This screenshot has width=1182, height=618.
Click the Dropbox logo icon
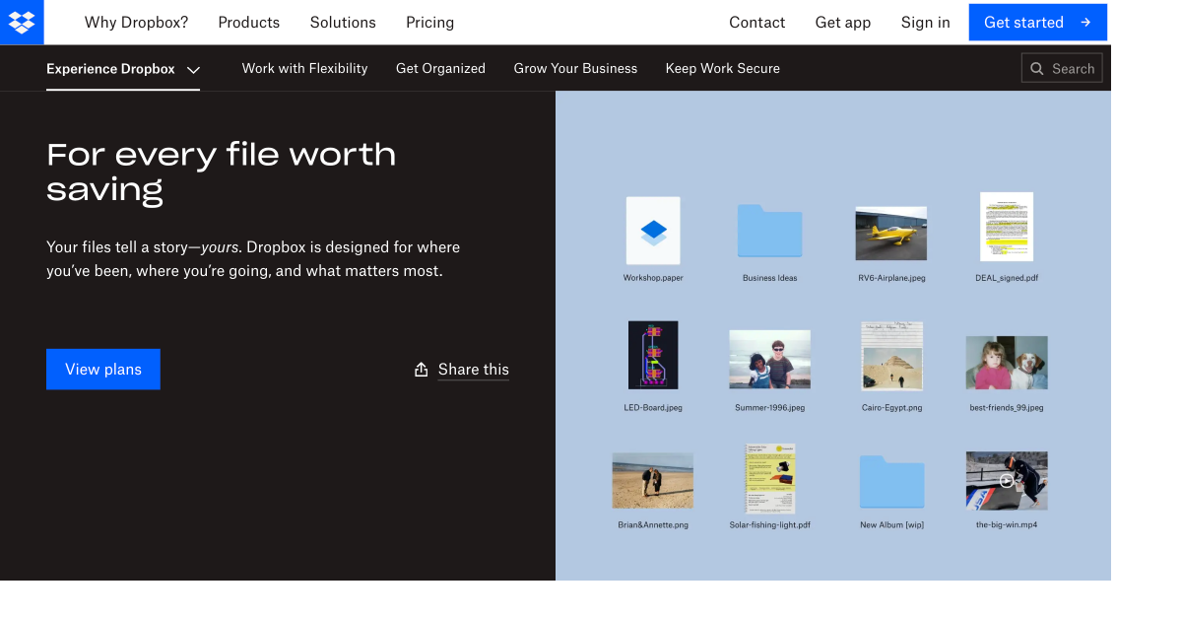tap(22, 22)
